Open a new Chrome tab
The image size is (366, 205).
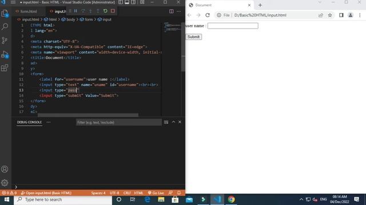[x=260, y=5]
